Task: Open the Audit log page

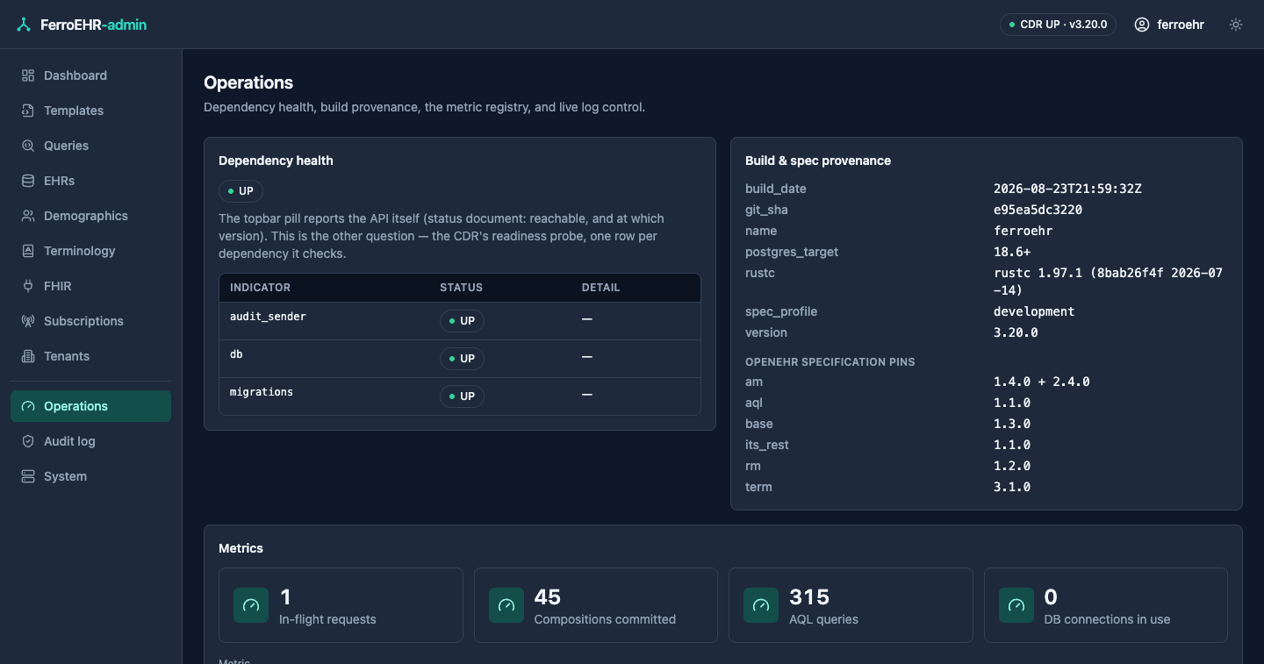Action: pos(90,441)
